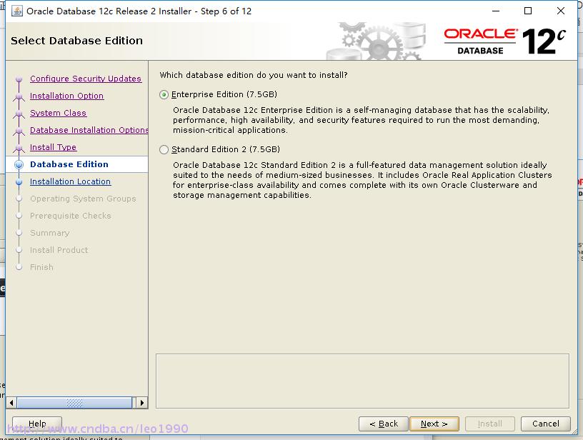Select the Enterprise Edition radio button

click(x=164, y=95)
